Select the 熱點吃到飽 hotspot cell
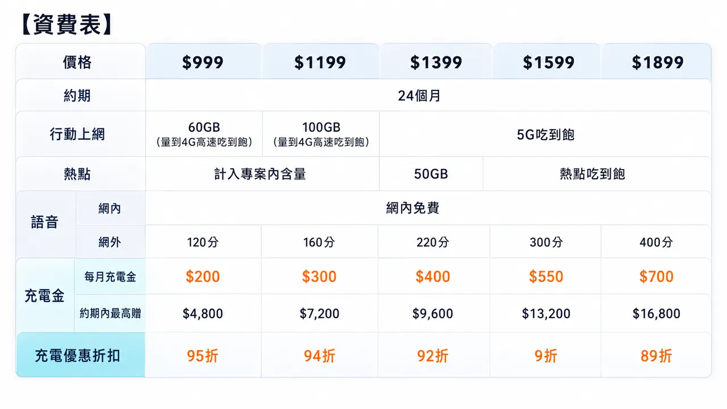727x409 pixels. (597, 174)
